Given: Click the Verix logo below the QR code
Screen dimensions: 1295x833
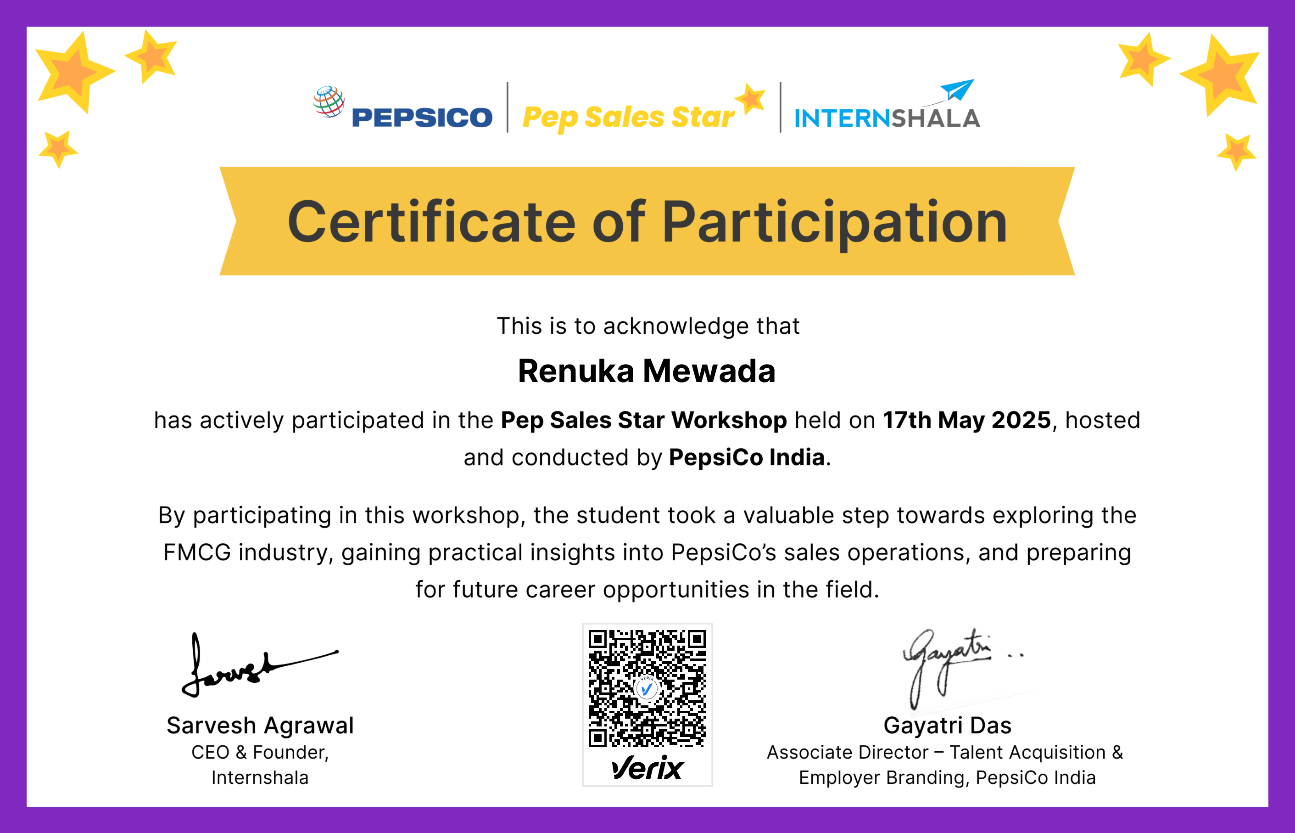Looking at the screenshot, I should pyautogui.click(x=647, y=767).
